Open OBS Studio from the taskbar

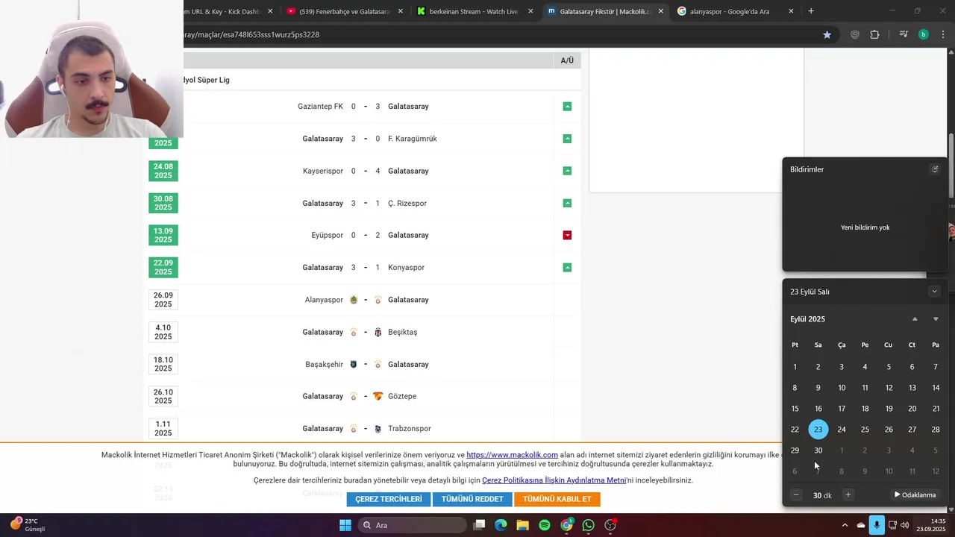[x=610, y=525]
